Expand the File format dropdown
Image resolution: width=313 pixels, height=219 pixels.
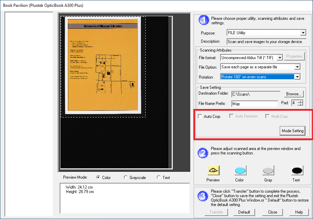pos(279,58)
